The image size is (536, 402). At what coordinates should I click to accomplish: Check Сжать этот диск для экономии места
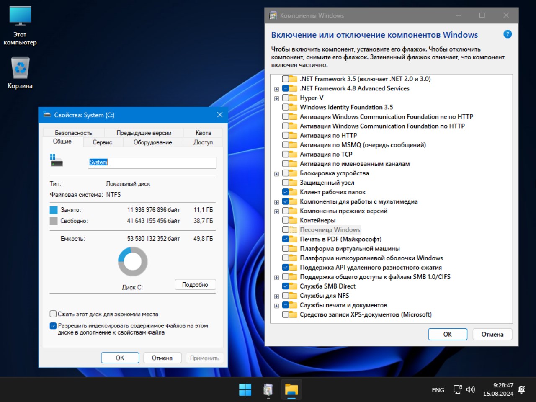coord(53,314)
